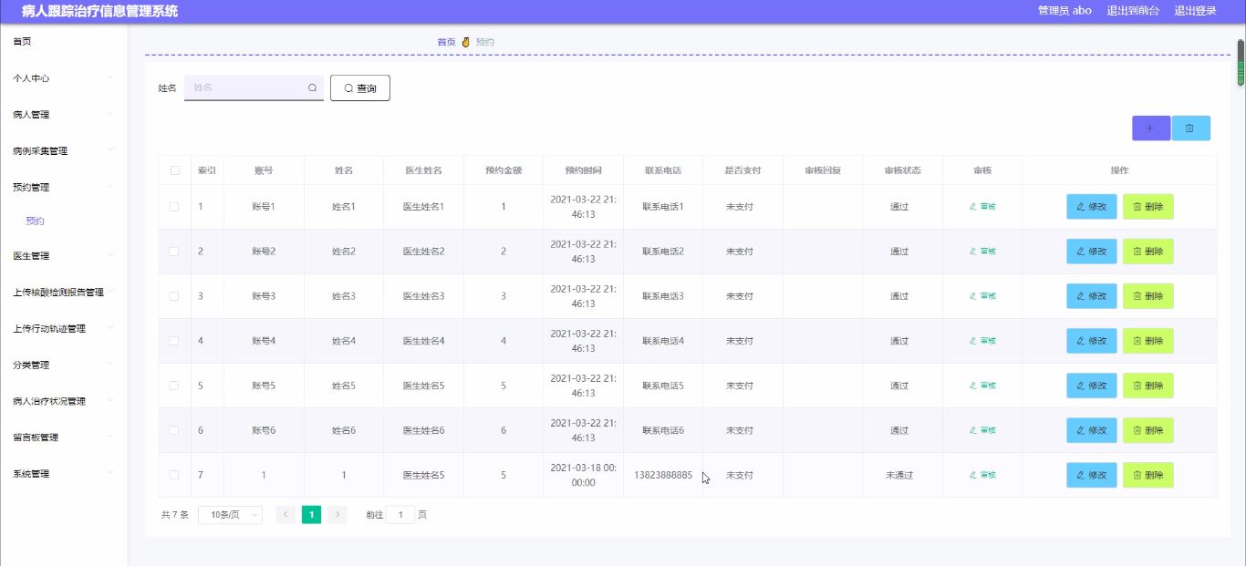The image size is (1246, 566).
Task: Click the 审核 pencil icon in row 账号4
Action: click(973, 341)
